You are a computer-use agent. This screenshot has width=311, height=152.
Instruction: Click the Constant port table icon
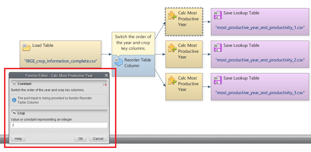tap(14, 84)
